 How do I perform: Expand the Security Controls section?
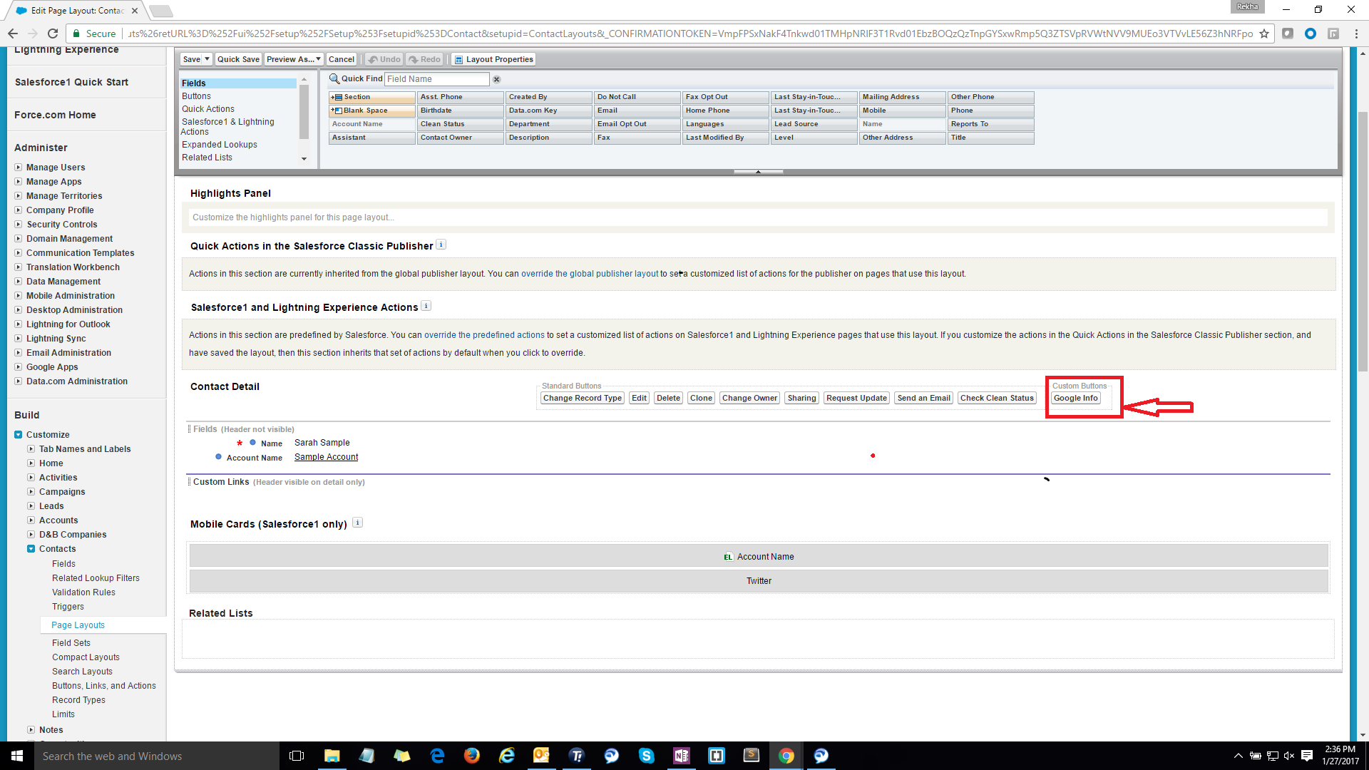pos(19,225)
